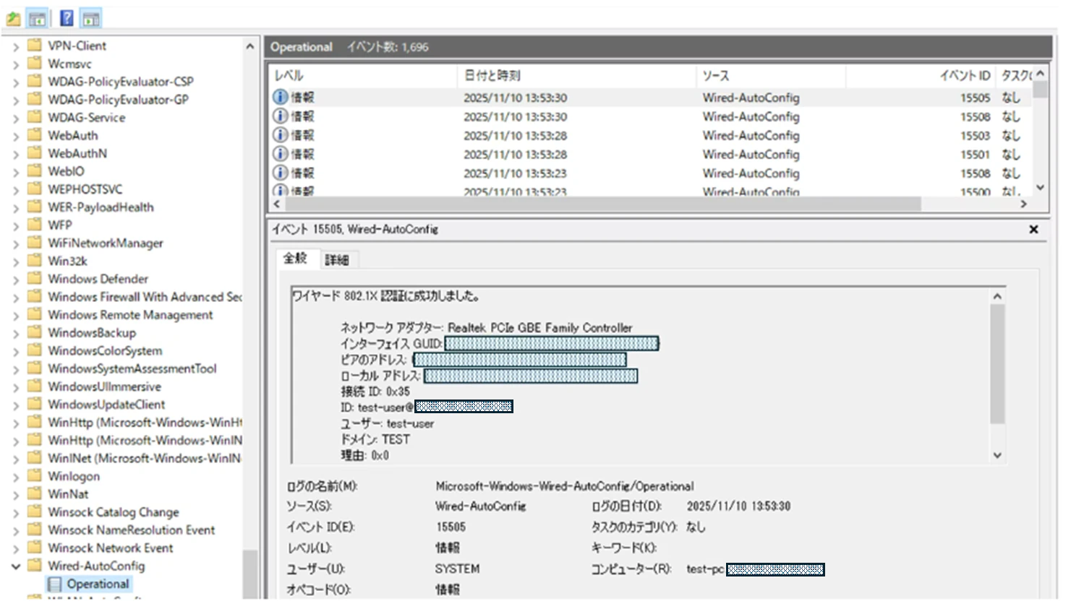Click the info icon of event 15503 row
Viewport: 1071px width, 609px height.
[281, 135]
